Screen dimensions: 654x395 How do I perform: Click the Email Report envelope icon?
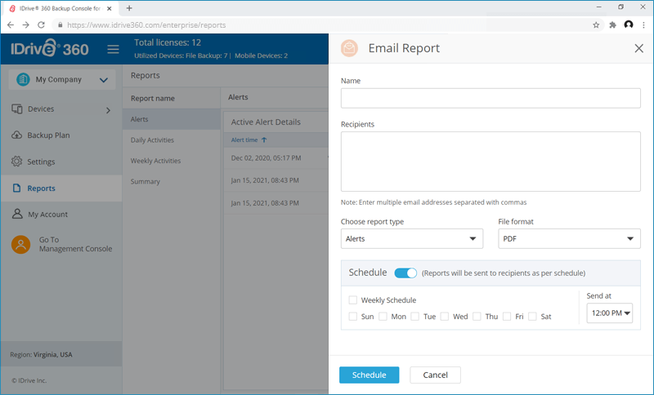pos(350,48)
